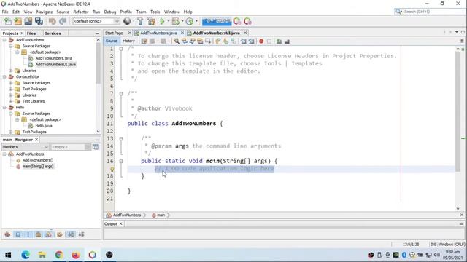Toggle Sort by Name in Navigator
The height and width of the screenshot is (262, 467).
(x=71, y=234)
